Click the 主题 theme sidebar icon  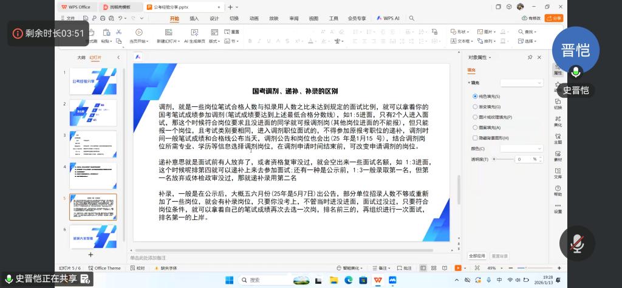pos(558,139)
